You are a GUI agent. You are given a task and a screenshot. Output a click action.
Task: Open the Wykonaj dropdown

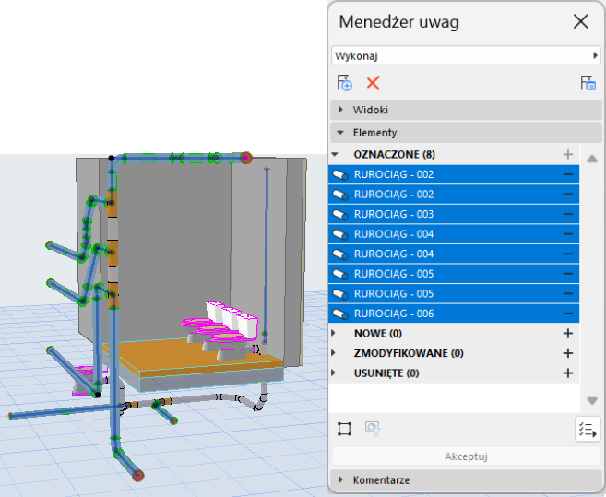(466, 56)
